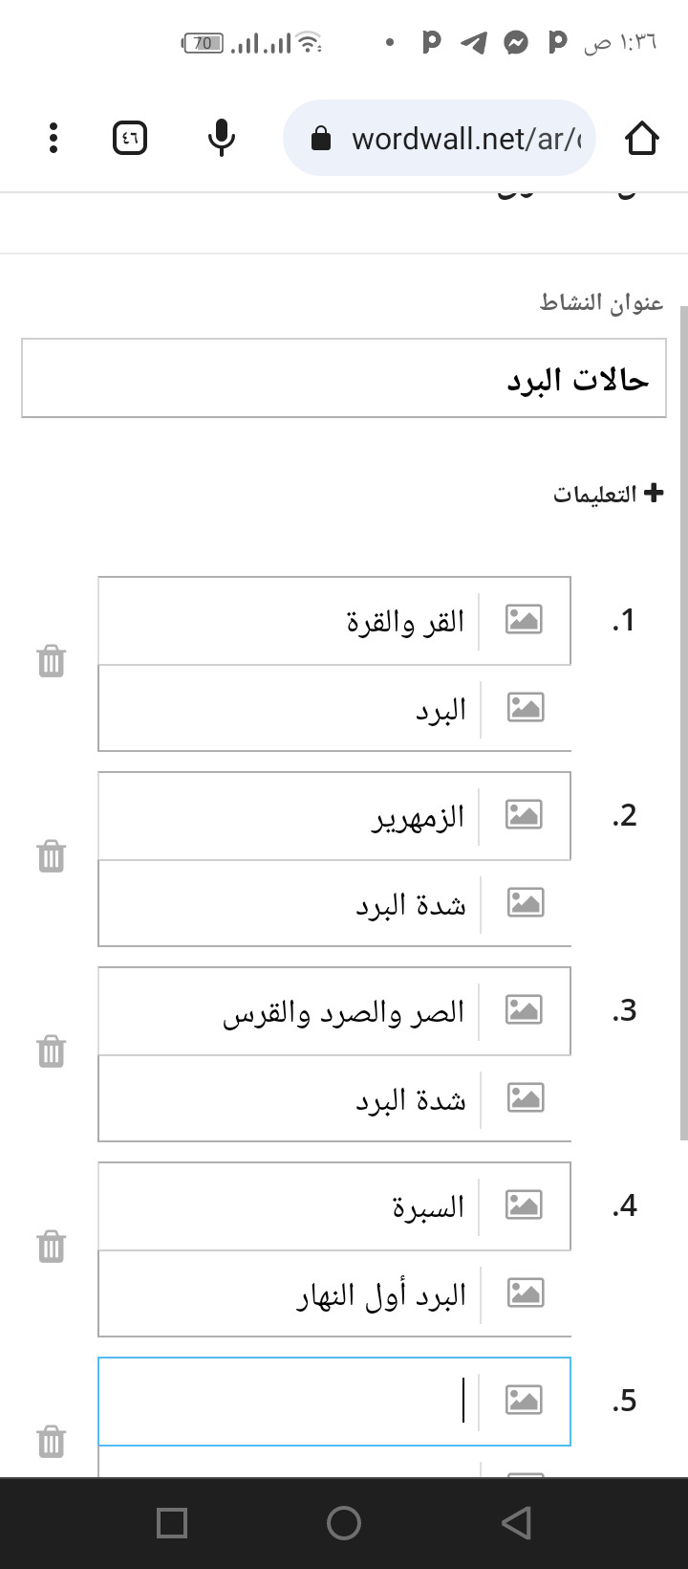Delete item 1 with its trash icon
The height and width of the screenshot is (1569, 688).
tap(51, 661)
